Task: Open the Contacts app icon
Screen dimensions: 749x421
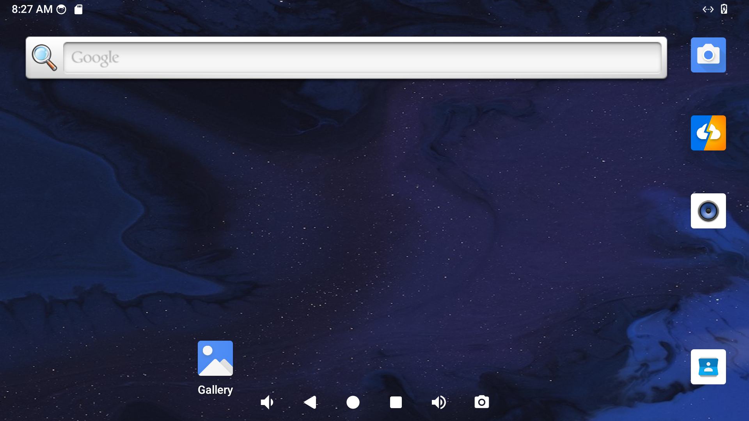Action: pyautogui.click(x=708, y=367)
